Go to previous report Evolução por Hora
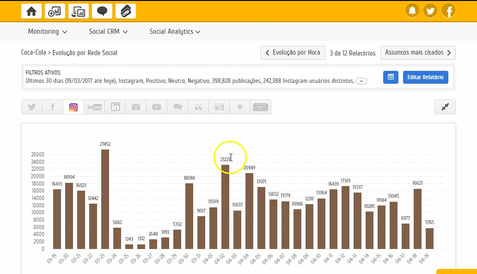The height and width of the screenshot is (274, 477). click(x=293, y=53)
